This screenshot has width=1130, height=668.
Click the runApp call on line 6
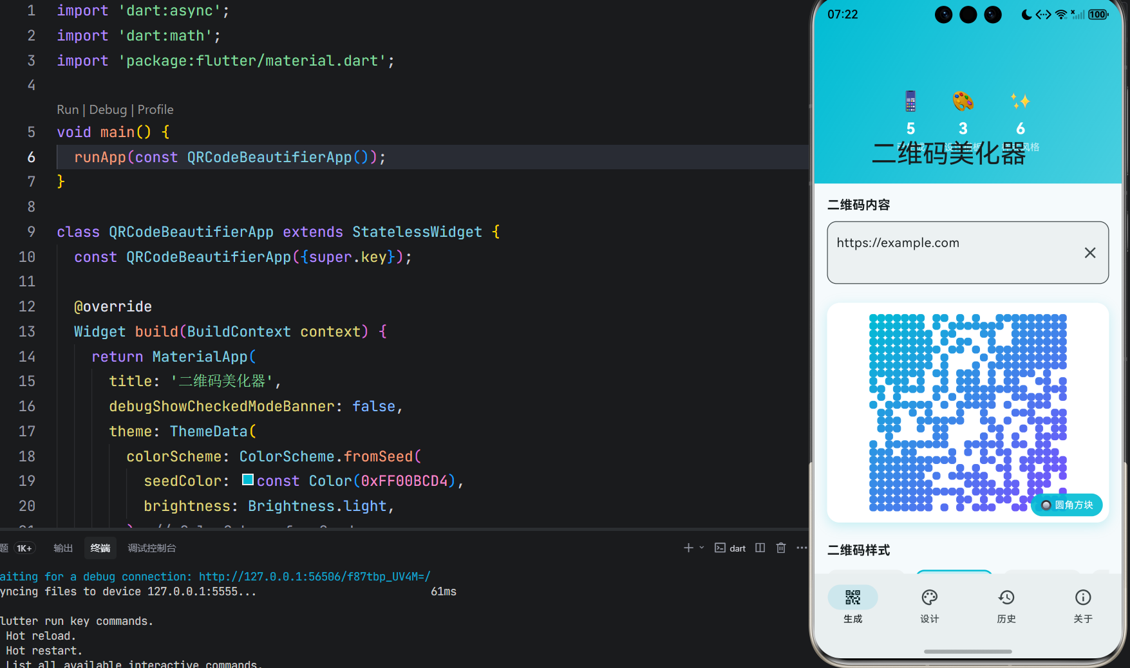230,157
